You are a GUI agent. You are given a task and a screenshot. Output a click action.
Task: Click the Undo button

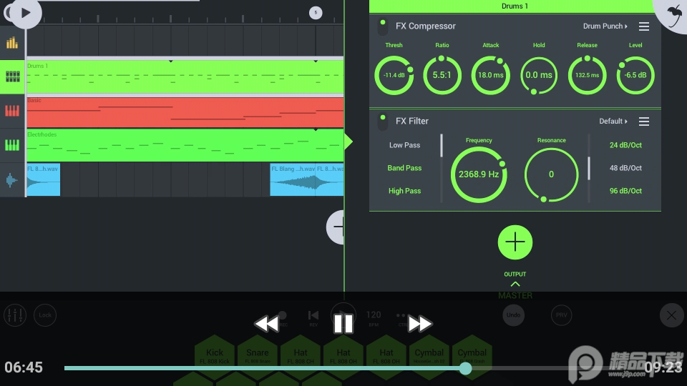point(514,315)
